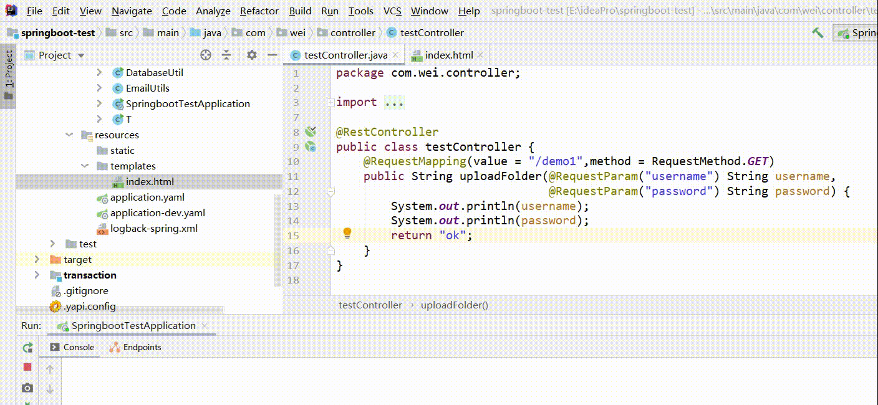The height and width of the screenshot is (405, 878).
Task: Rerun SpringbootTestApplication with the green rerun icon
Action: click(x=27, y=348)
